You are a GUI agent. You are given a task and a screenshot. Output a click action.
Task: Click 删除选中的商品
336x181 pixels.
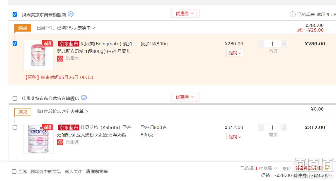(x=46, y=172)
